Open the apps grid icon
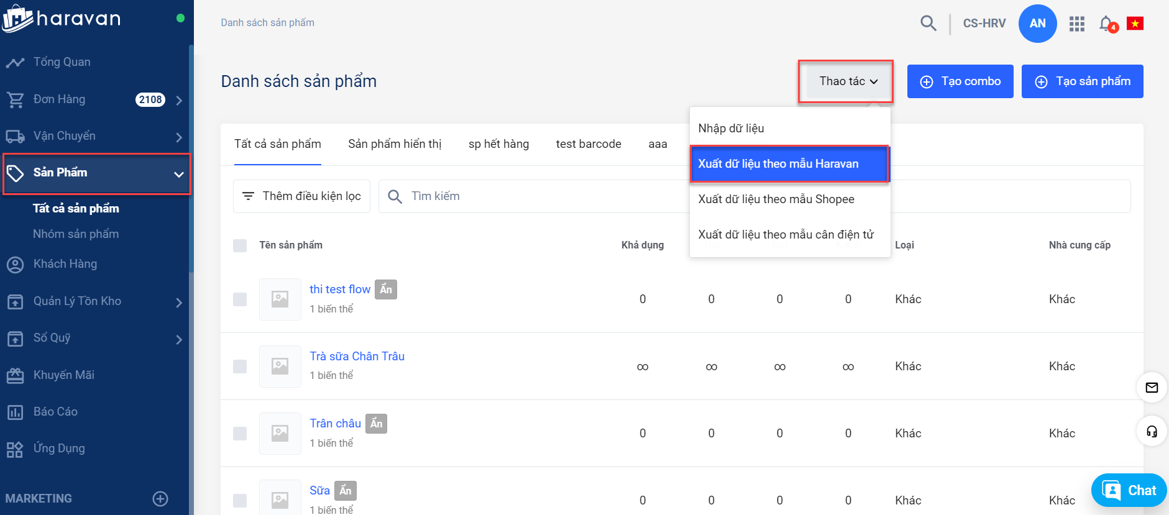This screenshot has height=515, width=1169. (1076, 24)
